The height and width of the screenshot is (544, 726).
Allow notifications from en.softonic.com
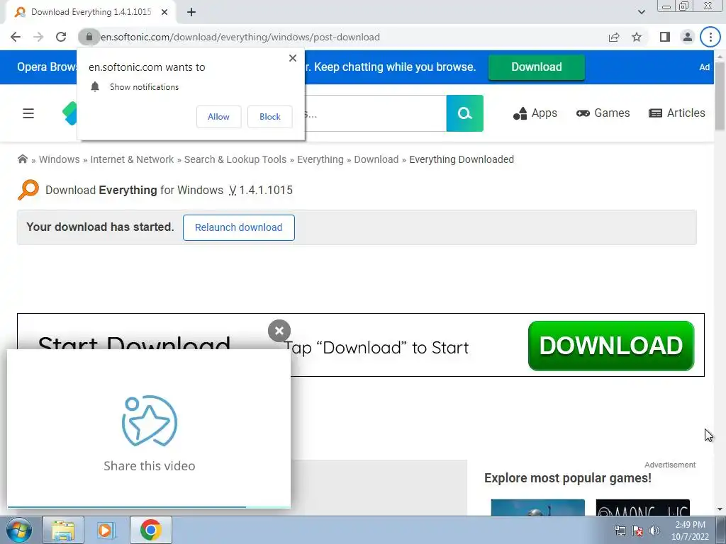[218, 117]
